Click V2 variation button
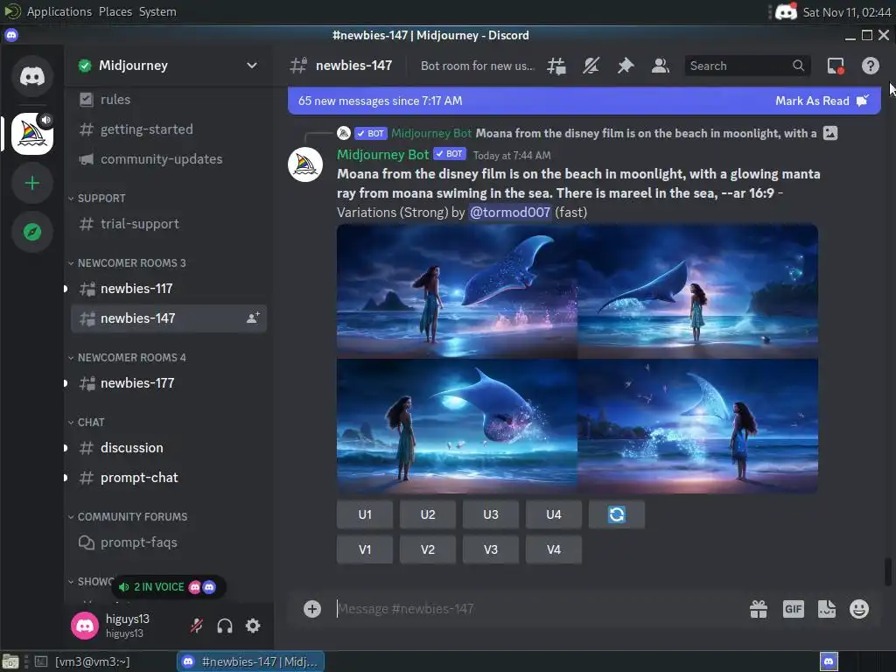Viewport: 896px width, 672px height. (x=427, y=549)
